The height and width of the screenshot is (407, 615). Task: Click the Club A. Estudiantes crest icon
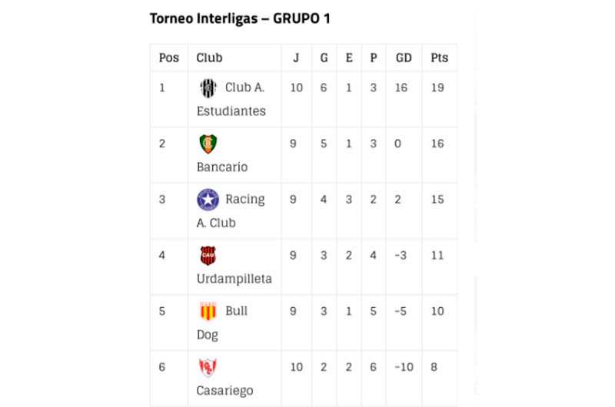point(208,88)
